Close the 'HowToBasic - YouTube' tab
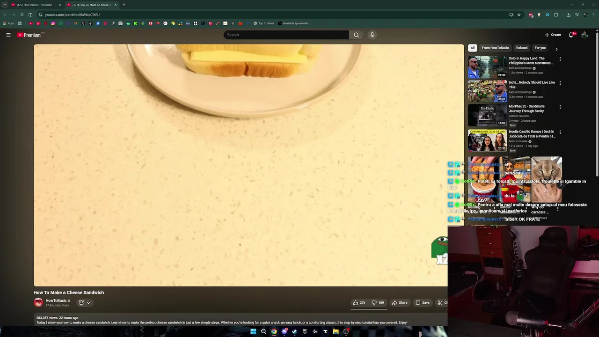 (x=59, y=5)
